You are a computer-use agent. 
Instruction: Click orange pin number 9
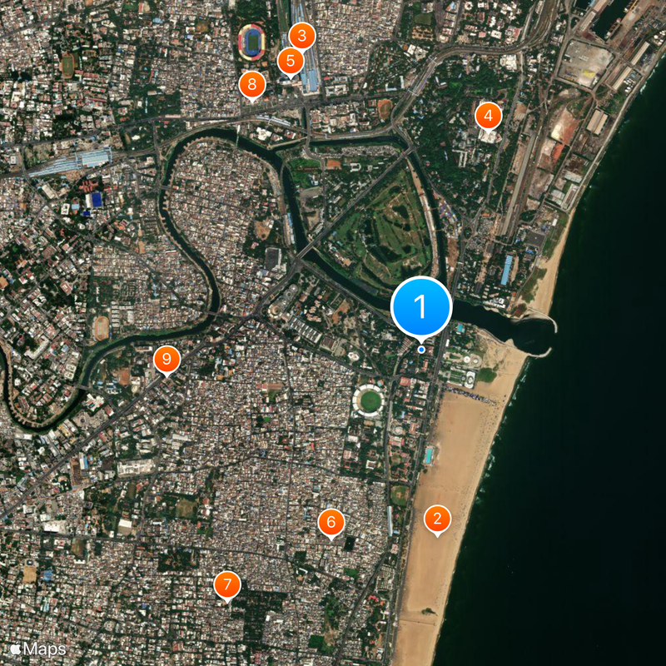pos(166,360)
